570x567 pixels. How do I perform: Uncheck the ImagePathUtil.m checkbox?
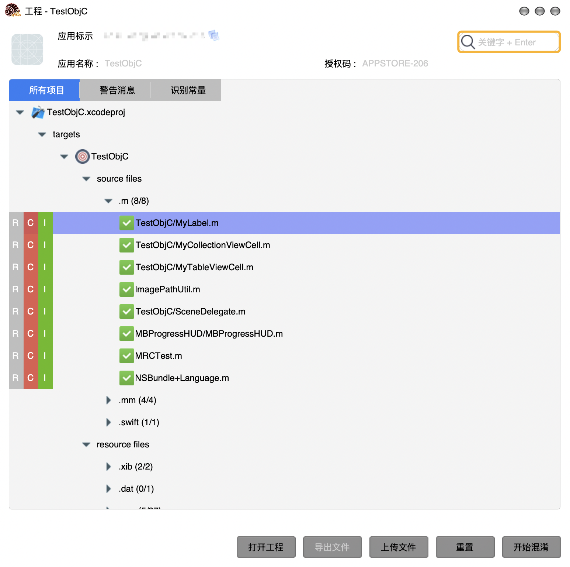126,289
